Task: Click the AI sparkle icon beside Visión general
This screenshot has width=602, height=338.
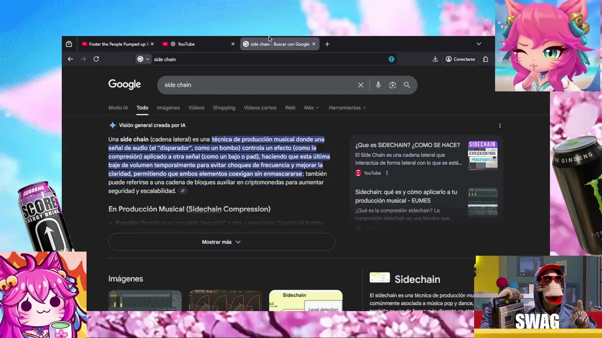Action: coord(112,125)
